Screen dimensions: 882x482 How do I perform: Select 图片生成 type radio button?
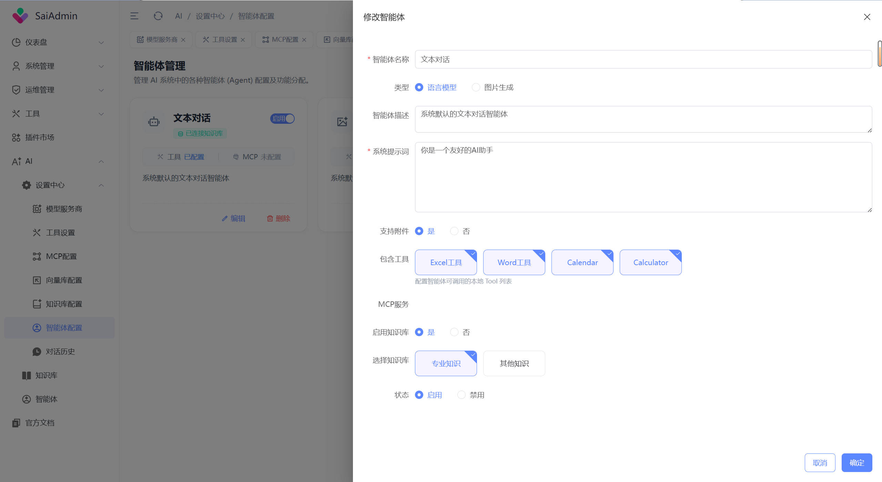click(x=476, y=88)
